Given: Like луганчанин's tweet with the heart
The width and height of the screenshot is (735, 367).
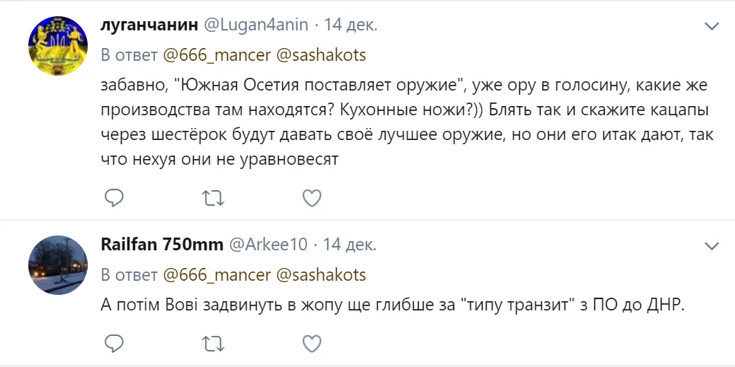Looking at the screenshot, I should coord(312,198).
